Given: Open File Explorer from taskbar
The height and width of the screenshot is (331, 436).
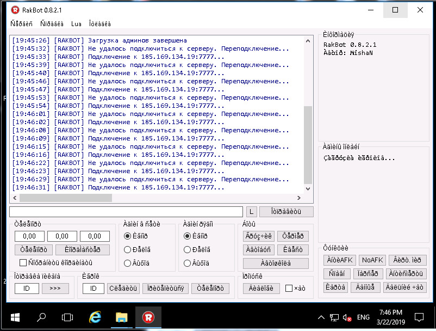Looking at the screenshot, I should tap(122, 317).
